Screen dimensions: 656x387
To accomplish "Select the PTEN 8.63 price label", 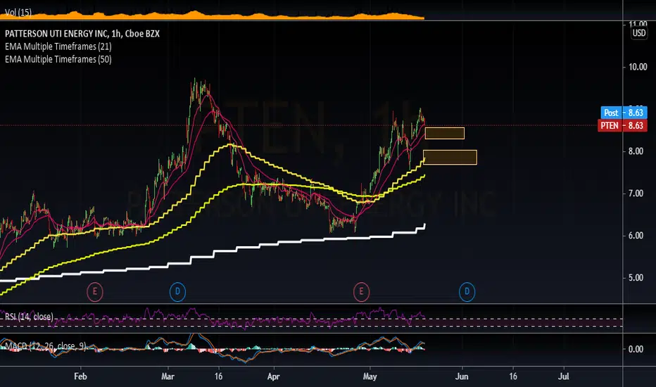I will (x=622, y=125).
